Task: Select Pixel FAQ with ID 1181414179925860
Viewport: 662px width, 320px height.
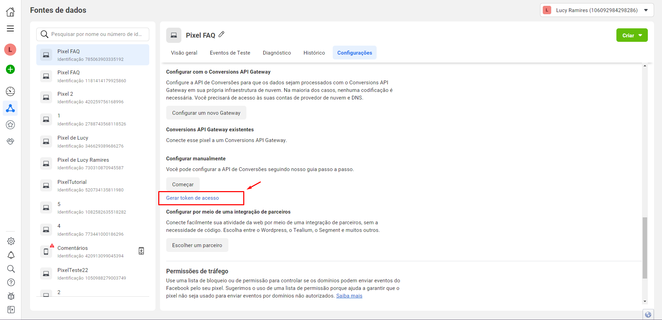Action: (93, 76)
